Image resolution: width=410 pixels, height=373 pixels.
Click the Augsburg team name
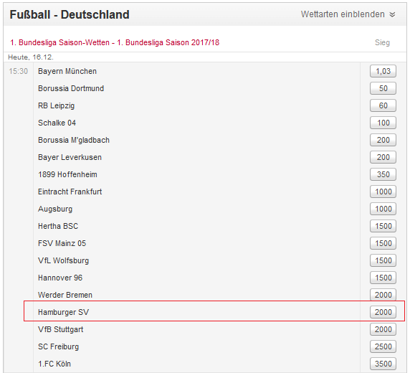(55, 209)
